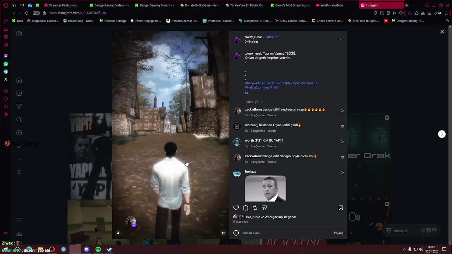Image resolution: width=452 pixels, height=254 pixels.
Task: Open Instagram search magnifier icon
Action: click(x=19, y=120)
